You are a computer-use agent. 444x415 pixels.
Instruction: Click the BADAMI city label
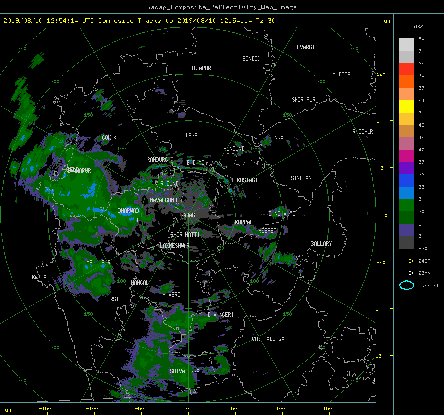195,163
